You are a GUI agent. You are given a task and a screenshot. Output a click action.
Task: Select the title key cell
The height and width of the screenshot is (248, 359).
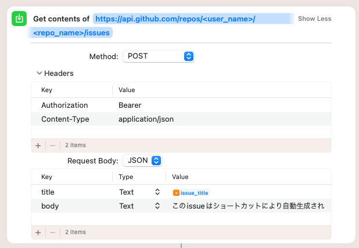(48, 192)
